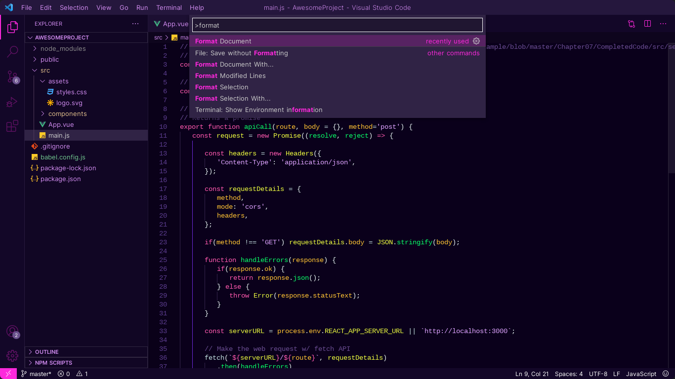This screenshot has width=675, height=379.
Task: Expand the NPM SCRIPTS panel
Action: coord(86,363)
